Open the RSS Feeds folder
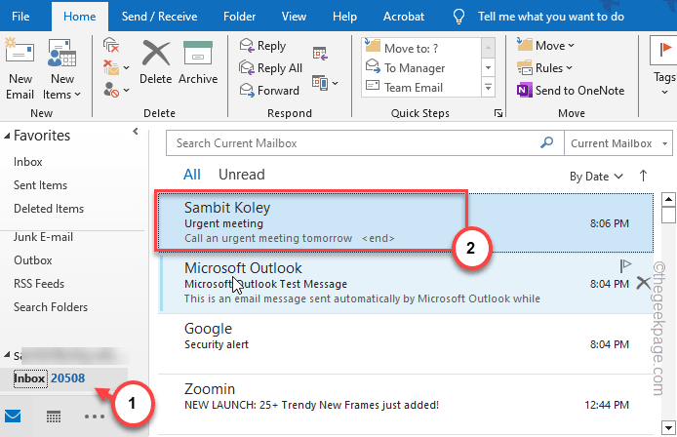This screenshot has height=437, width=677. pos(39,284)
